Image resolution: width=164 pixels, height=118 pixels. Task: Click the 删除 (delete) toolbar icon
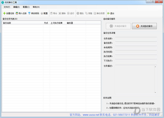click(x=60, y=13)
